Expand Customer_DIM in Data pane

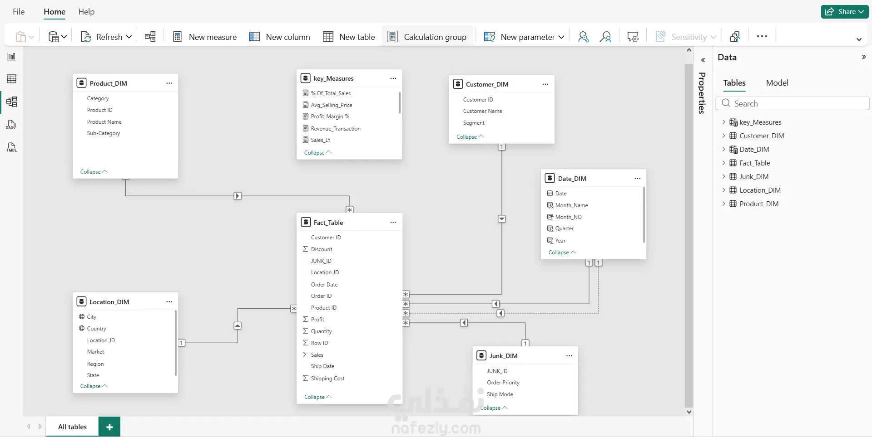click(723, 136)
